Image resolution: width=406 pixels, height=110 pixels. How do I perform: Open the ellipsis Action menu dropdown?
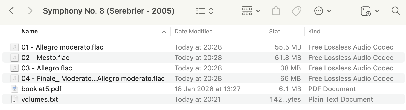coord(323,11)
